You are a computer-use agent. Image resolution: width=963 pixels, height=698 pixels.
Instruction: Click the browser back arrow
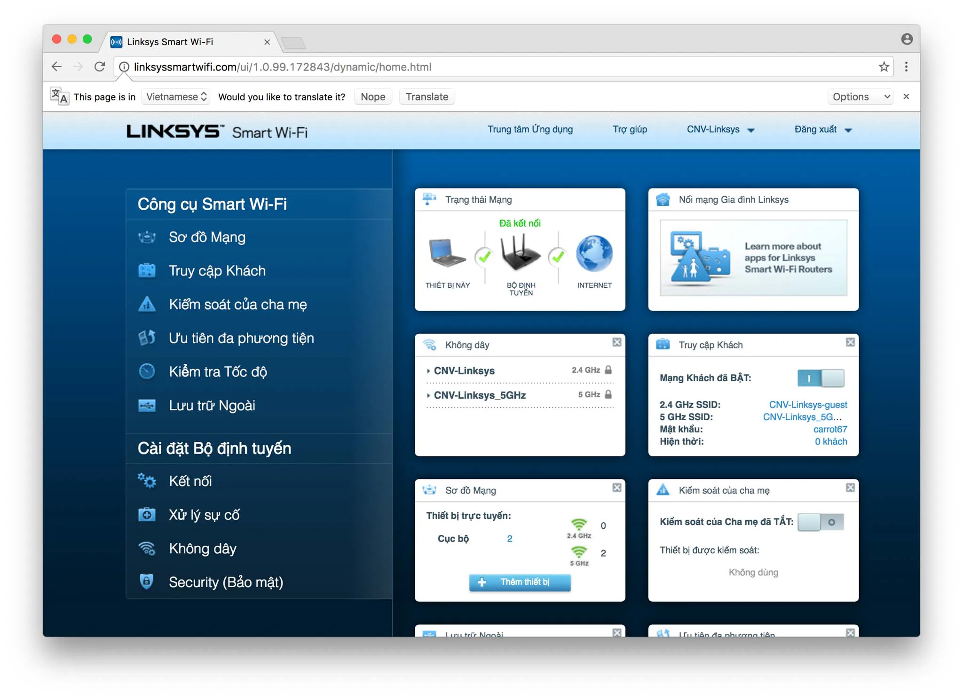(57, 67)
